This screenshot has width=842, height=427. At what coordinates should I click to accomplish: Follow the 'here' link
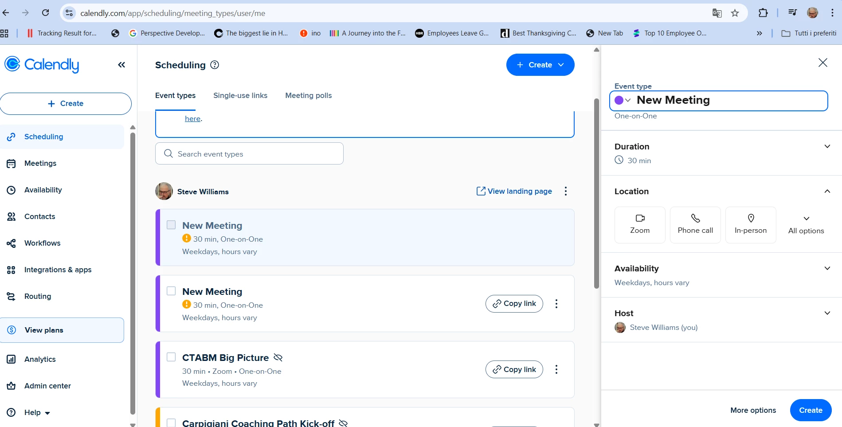(192, 118)
